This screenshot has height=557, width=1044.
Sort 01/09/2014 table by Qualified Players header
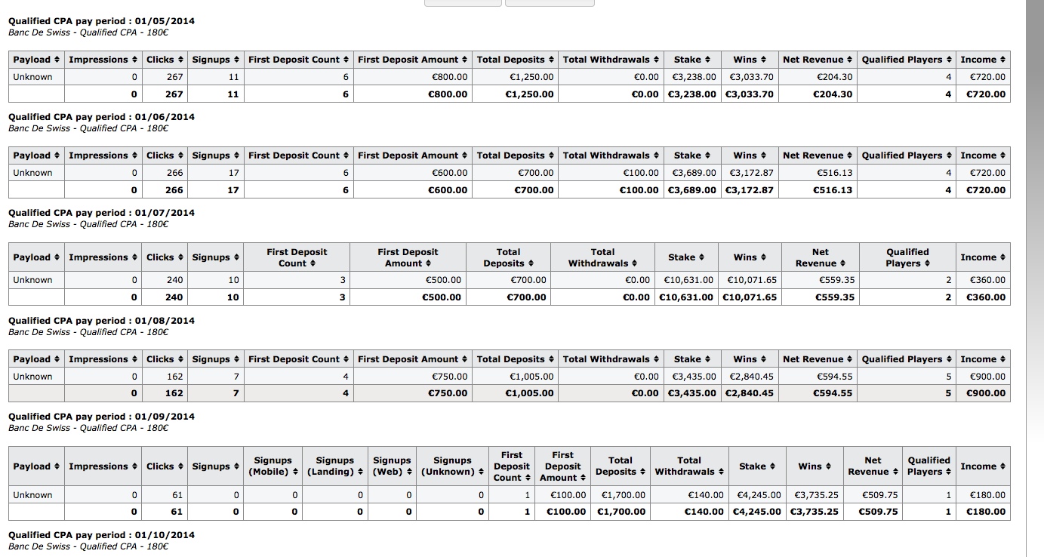pos(929,466)
